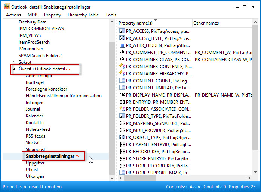Select the Uppgifter folder
This screenshot has width=261, height=192.
(35, 163)
